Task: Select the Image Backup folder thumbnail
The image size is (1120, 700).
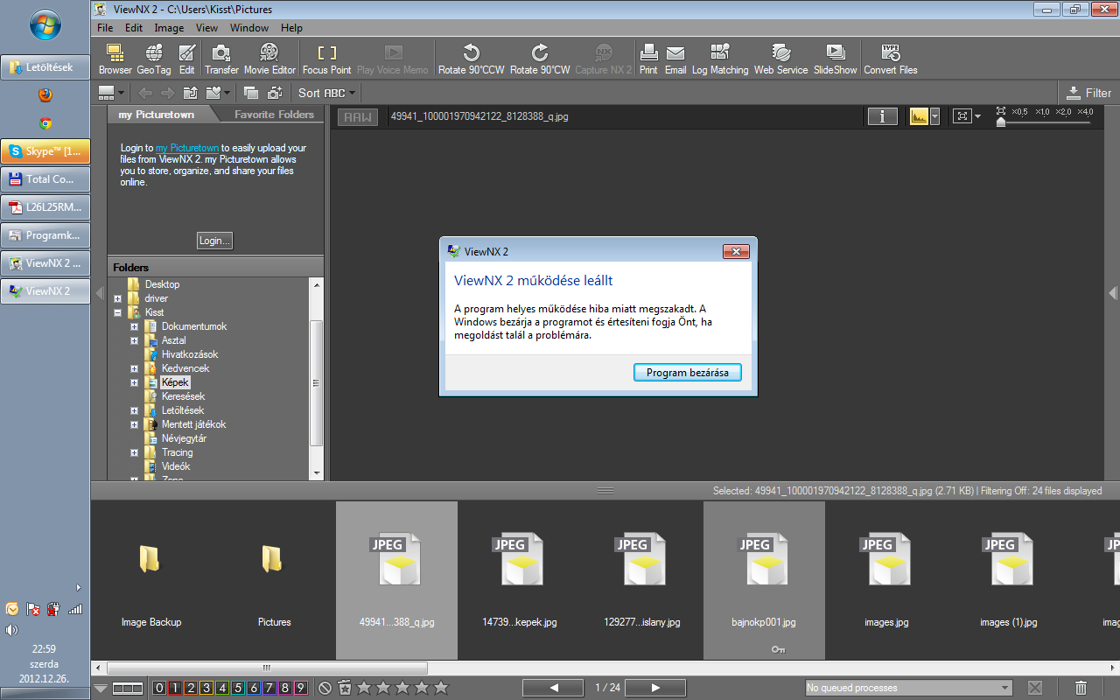Action: tap(151, 580)
